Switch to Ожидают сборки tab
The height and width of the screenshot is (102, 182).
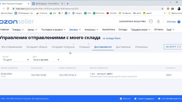(x=37, y=47)
